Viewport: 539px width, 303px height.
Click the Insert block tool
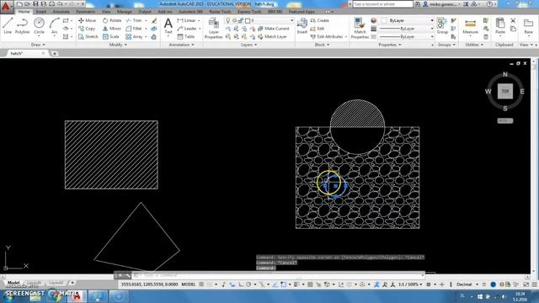point(302,26)
